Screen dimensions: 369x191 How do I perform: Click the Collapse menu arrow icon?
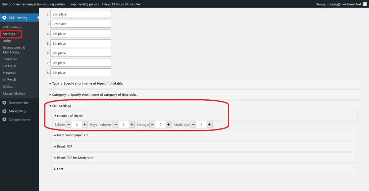(x=4, y=119)
